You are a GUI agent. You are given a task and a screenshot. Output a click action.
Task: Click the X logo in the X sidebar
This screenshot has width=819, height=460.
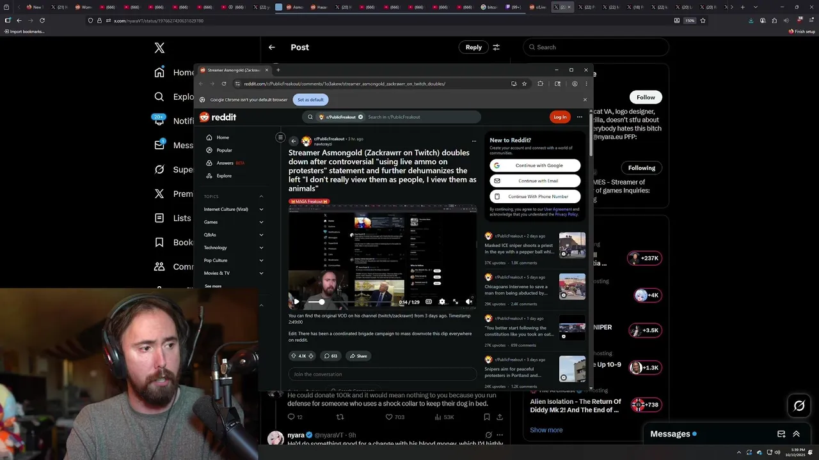tap(160, 48)
